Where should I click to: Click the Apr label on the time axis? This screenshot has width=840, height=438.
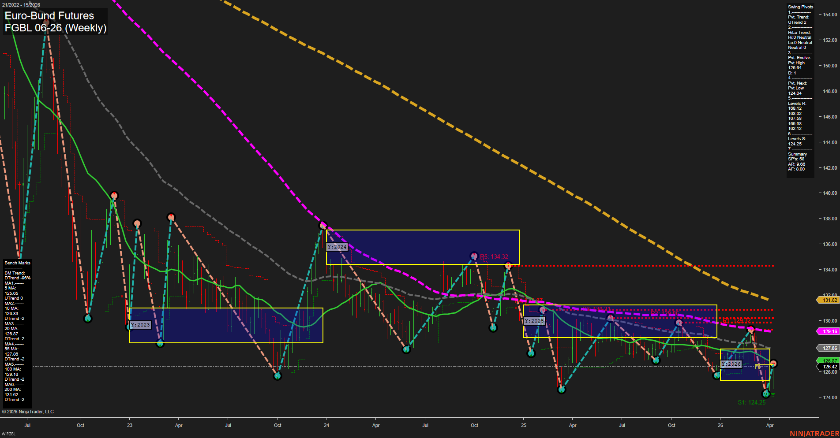click(178, 425)
